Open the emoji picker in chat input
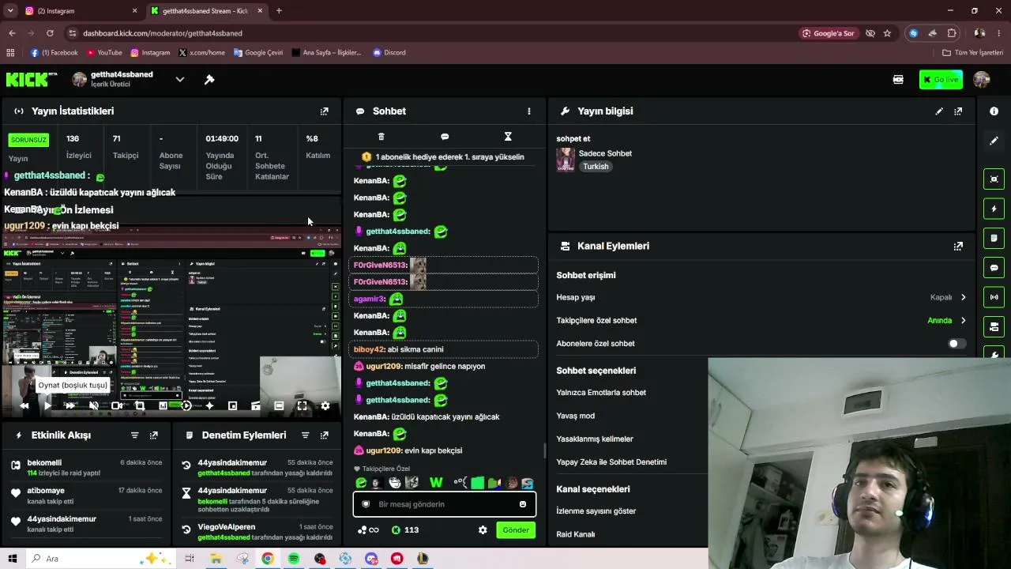The image size is (1011, 569). point(523,504)
